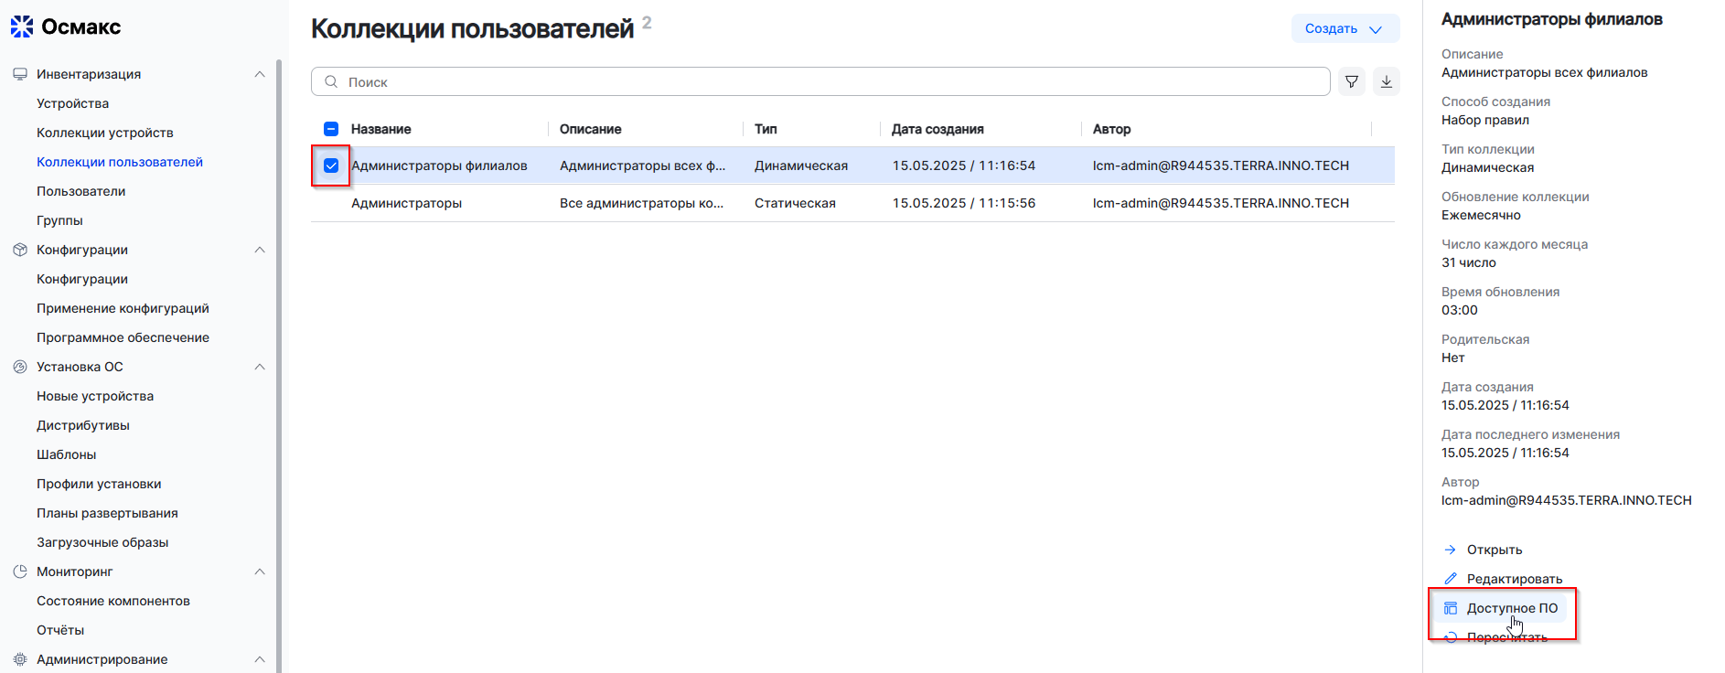Image resolution: width=1725 pixels, height=673 pixels.
Task: Open the Создать dropdown
Action: point(1345,28)
